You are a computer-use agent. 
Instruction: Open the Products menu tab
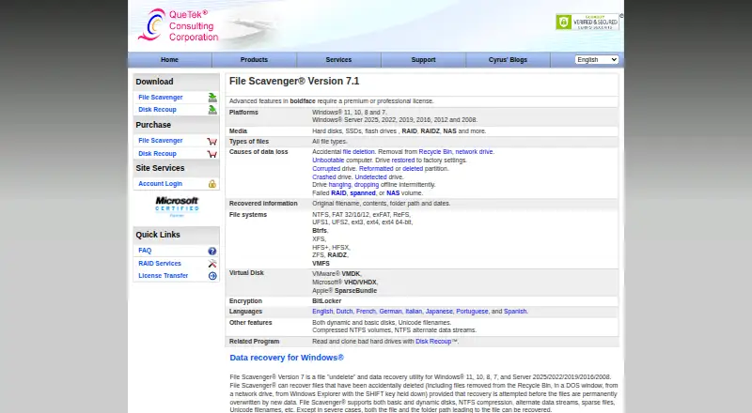(254, 60)
